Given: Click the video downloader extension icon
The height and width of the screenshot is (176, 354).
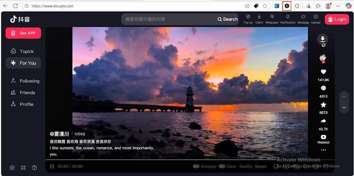Looking at the screenshot, I should [287, 6].
